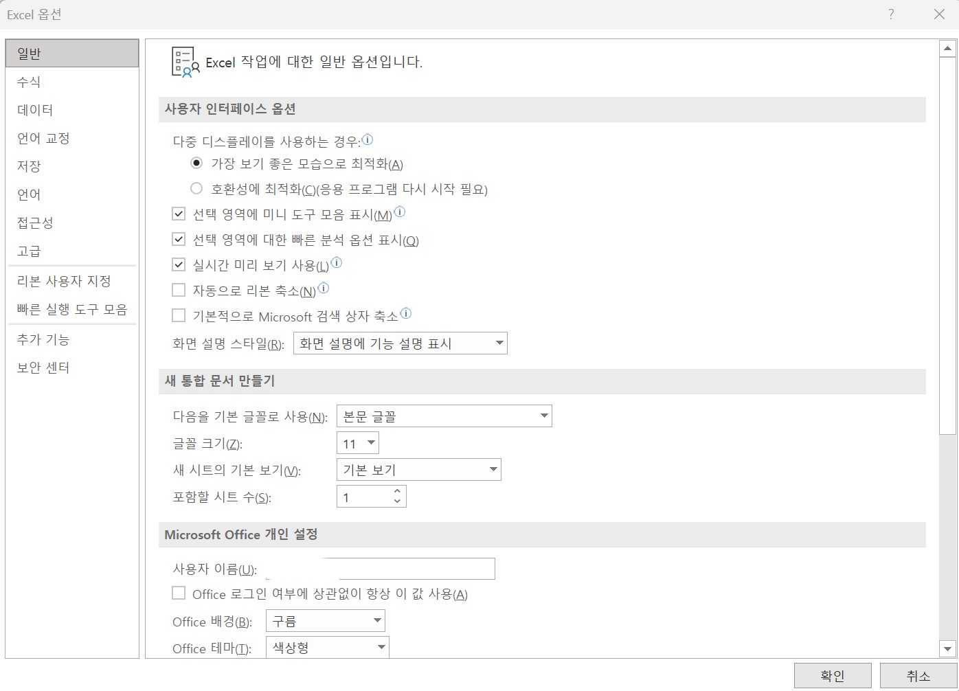Image resolution: width=959 pixels, height=691 pixels.
Task: Open 접근성 category in sidebar
Action: (x=72, y=223)
